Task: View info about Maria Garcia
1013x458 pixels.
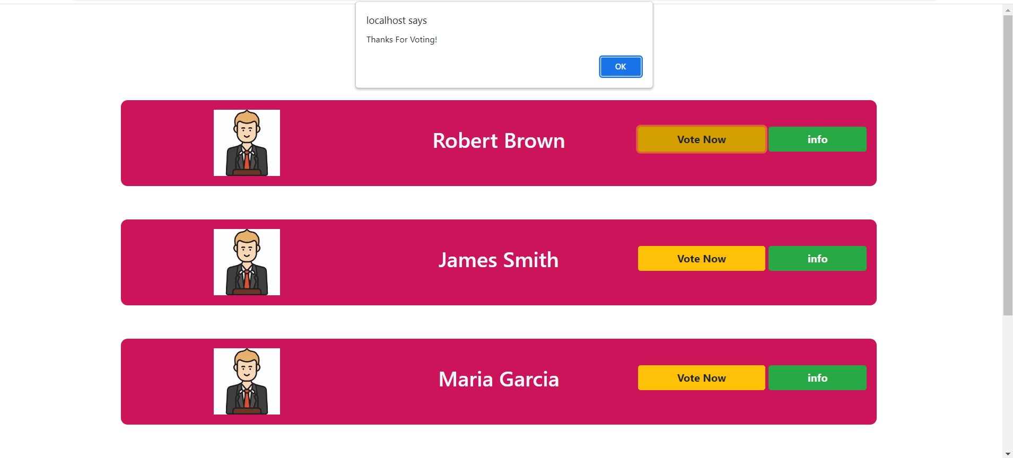Action: (x=817, y=378)
